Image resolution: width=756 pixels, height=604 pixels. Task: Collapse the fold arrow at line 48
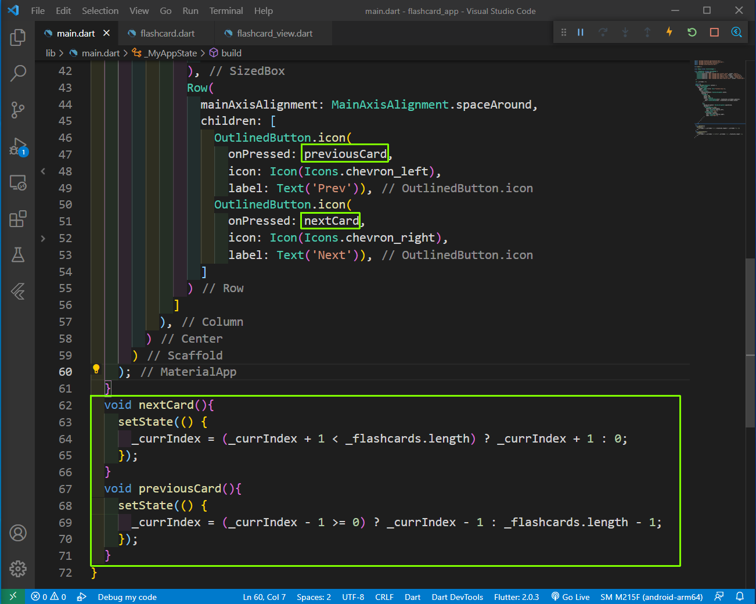coord(43,171)
